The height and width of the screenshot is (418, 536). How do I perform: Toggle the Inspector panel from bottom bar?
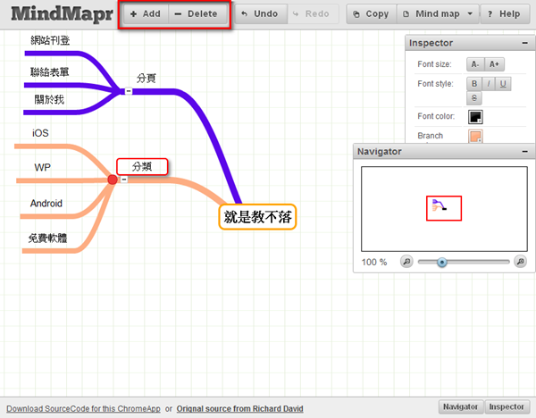(x=507, y=406)
